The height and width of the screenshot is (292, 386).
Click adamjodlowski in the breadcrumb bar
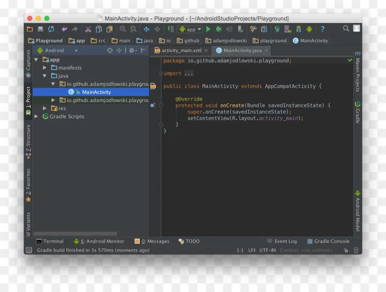226,41
